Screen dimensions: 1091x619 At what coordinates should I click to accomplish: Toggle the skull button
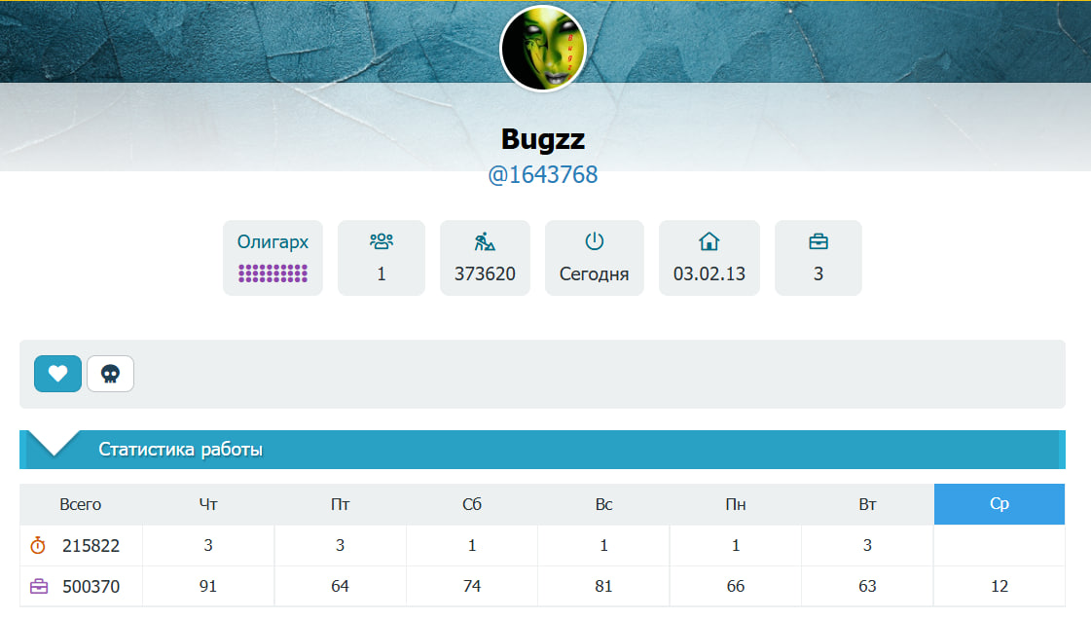(x=110, y=374)
